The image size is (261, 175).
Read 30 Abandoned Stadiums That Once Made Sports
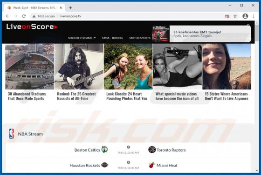pyautogui.click(x=27, y=96)
